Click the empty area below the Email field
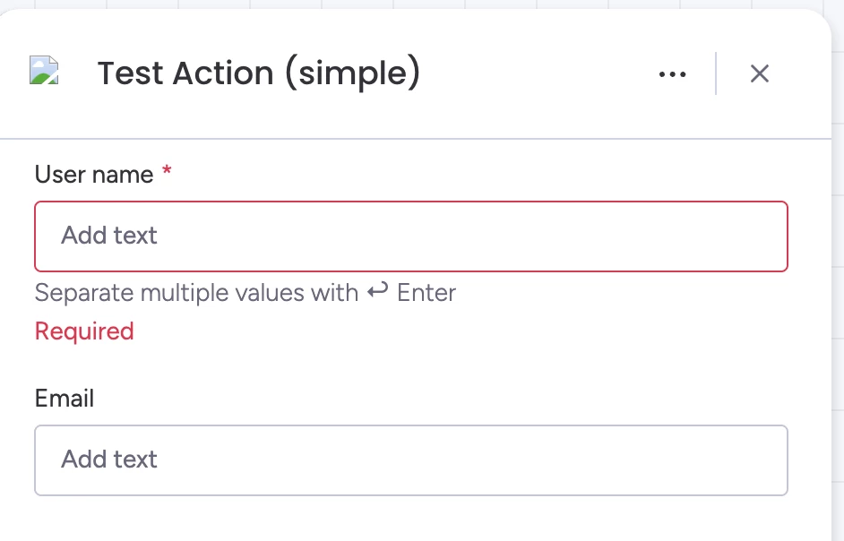The width and height of the screenshot is (844, 541). coord(411,520)
